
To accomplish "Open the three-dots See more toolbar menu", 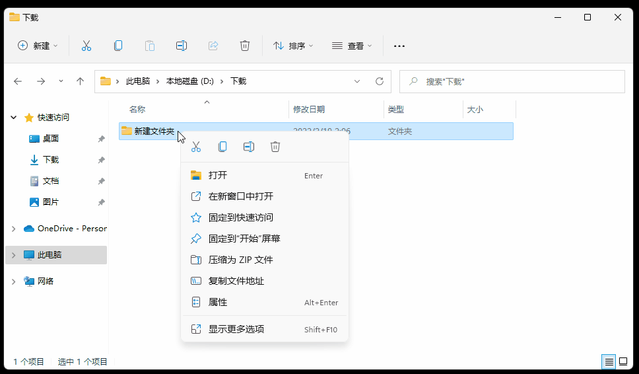I will [399, 46].
